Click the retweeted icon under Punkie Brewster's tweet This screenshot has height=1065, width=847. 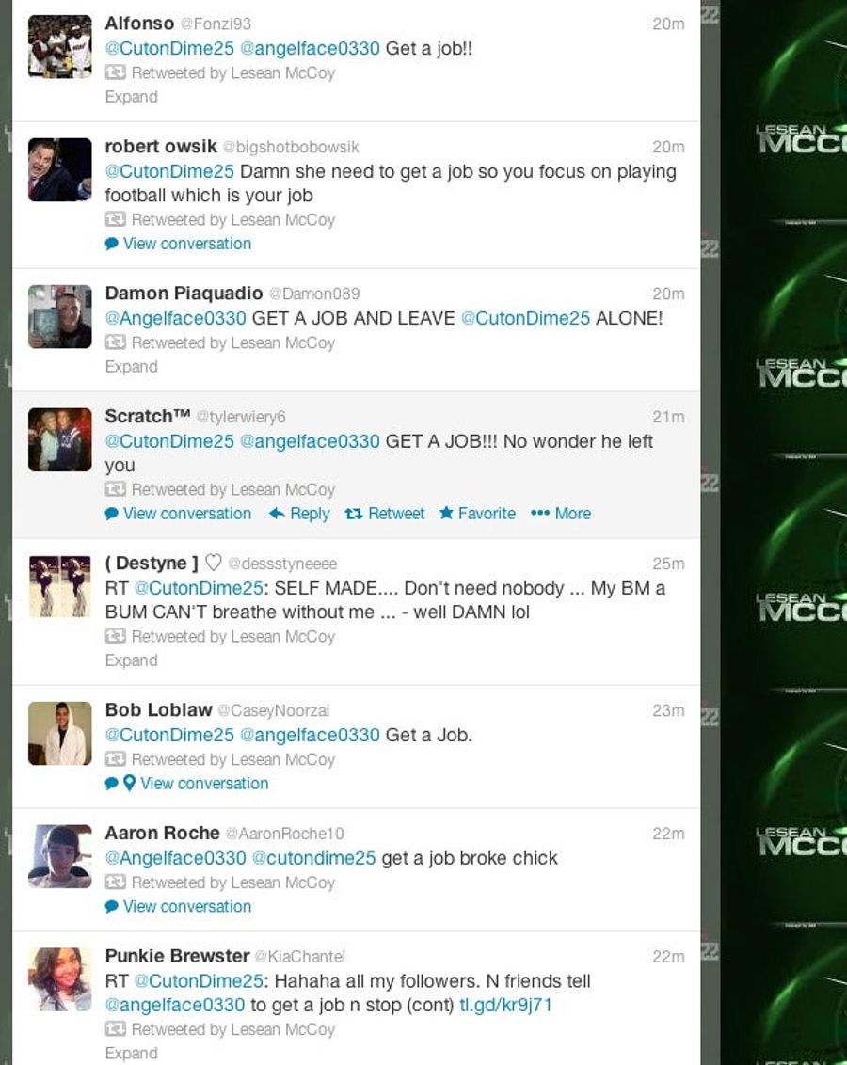pyautogui.click(x=115, y=1029)
